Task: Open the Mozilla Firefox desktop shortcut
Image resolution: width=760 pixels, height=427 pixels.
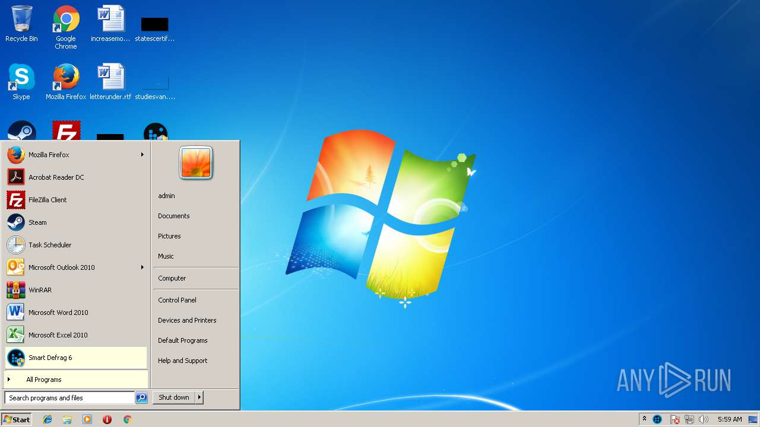Action: click(x=66, y=82)
